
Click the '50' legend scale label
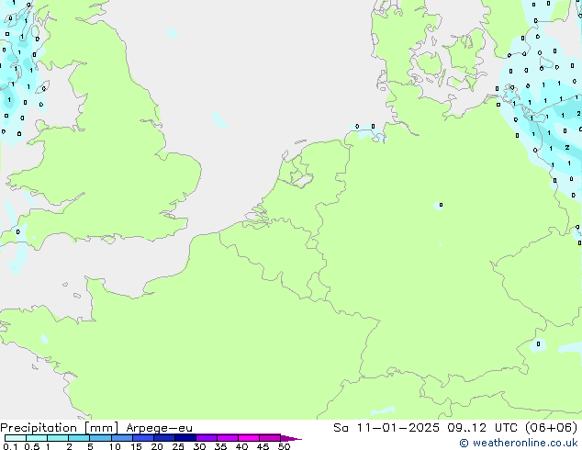(x=284, y=446)
